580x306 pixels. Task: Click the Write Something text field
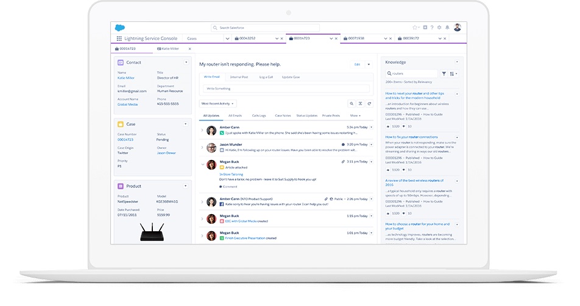(x=286, y=89)
